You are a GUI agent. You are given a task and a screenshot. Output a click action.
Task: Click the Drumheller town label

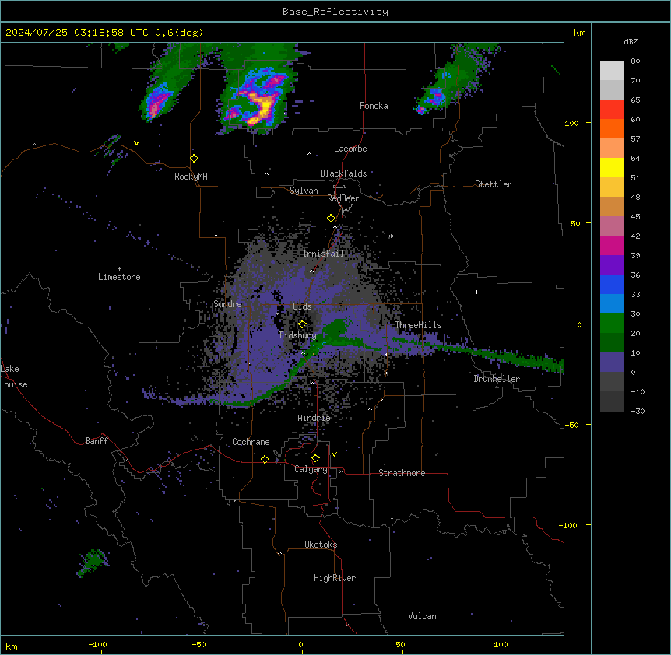(x=497, y=379)
